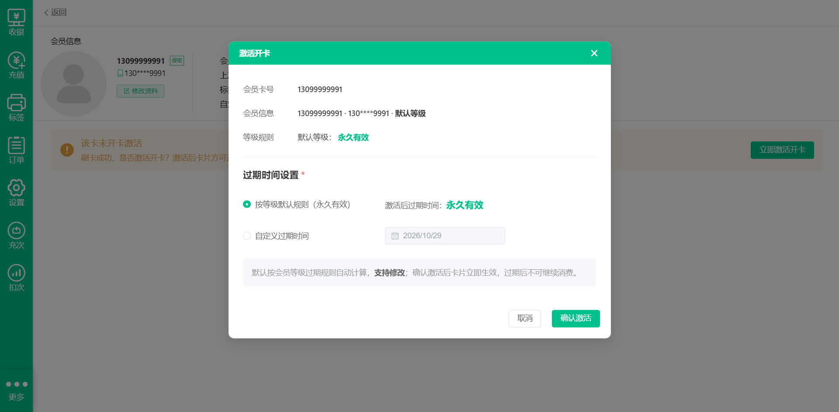Screen dimensions: 839x412
Task: Select 自定义过期时间 radio option
Action: point(247,236)
